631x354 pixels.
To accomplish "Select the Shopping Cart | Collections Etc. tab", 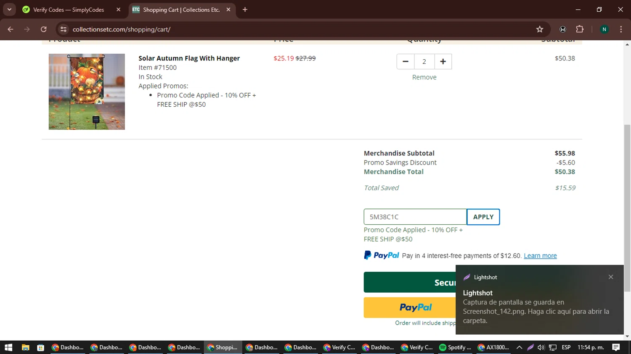I will click(181, 9).
